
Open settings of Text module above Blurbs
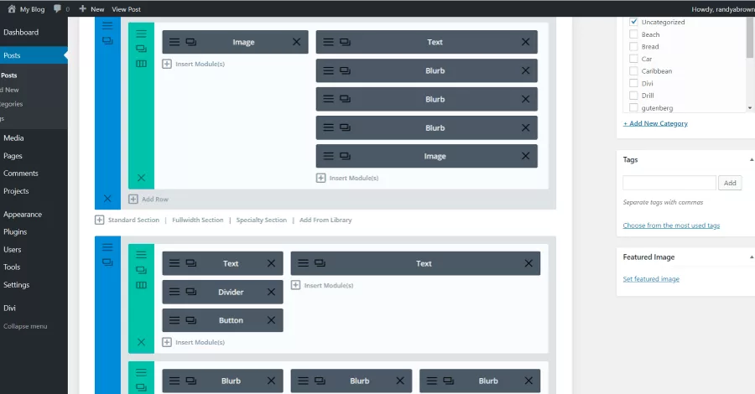point(328,42)
